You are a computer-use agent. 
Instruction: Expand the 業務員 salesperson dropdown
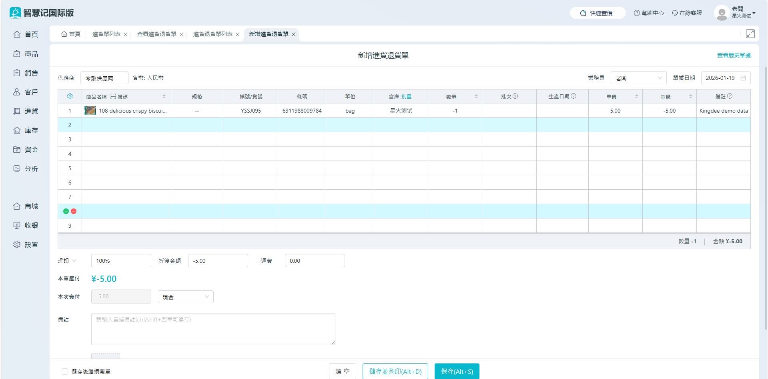pos(638,78)
